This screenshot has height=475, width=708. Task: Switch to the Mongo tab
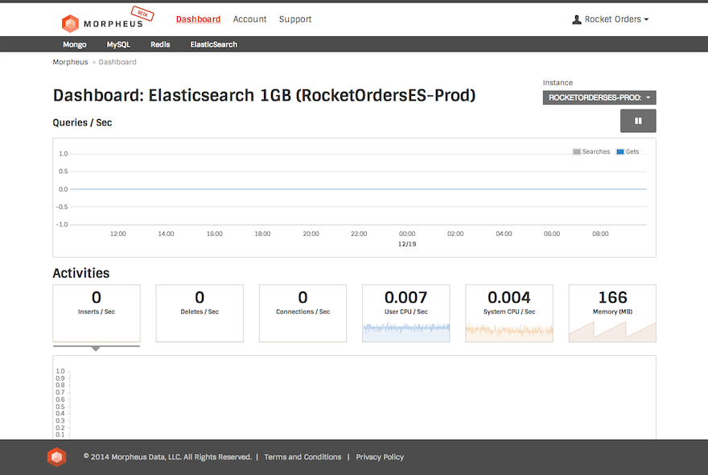[x=75, y=44]
